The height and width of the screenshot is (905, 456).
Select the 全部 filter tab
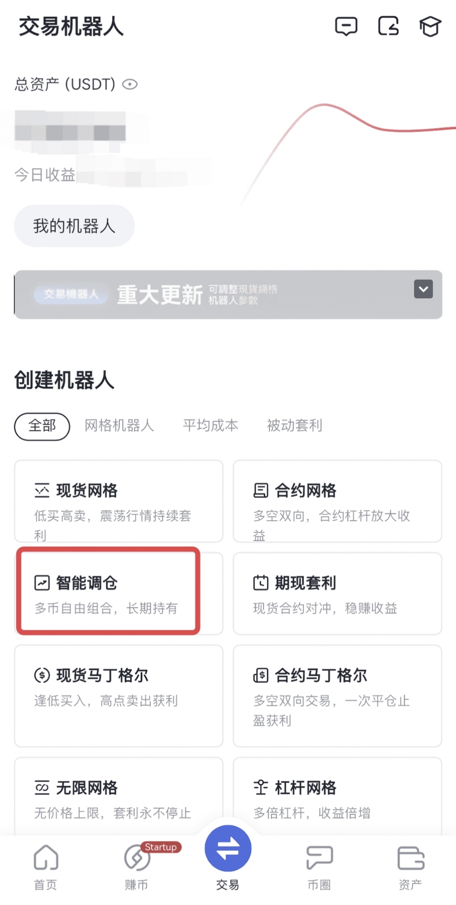coord(42,426)
